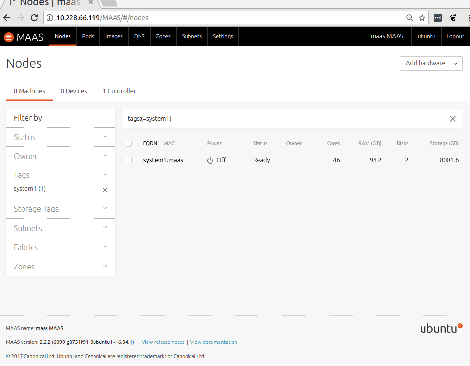470x366 pixels.
Task: Expand the Storage Tags filter
Action: pos(60,209)
